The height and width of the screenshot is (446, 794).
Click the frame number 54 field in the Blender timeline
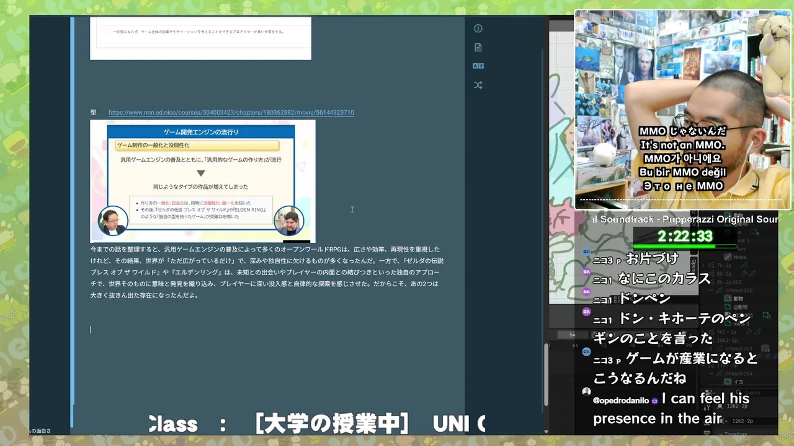[x=573, y=335]
